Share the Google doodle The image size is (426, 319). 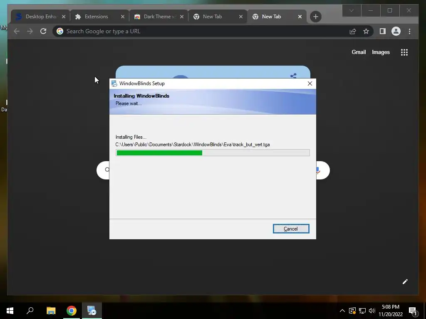tap(293, 76)
